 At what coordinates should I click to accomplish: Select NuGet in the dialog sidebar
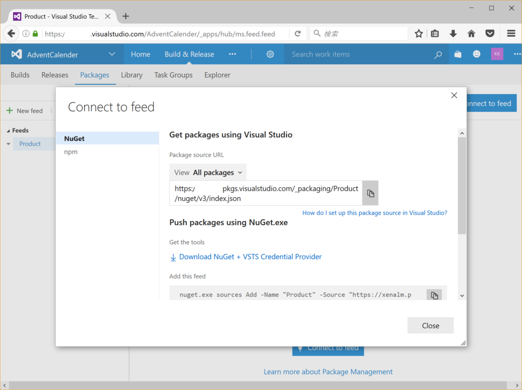tap(107, 138)
